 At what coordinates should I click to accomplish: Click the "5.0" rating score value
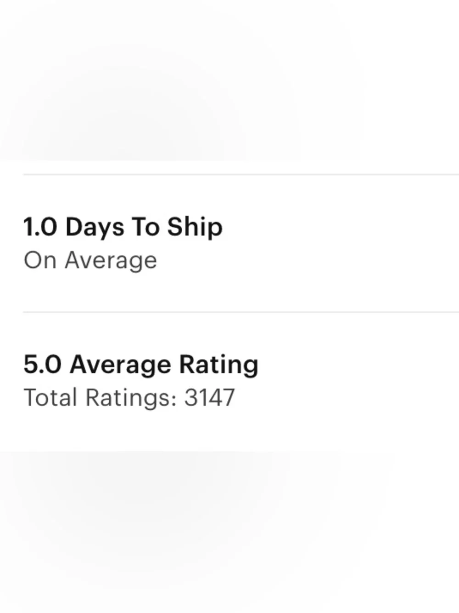42,365
